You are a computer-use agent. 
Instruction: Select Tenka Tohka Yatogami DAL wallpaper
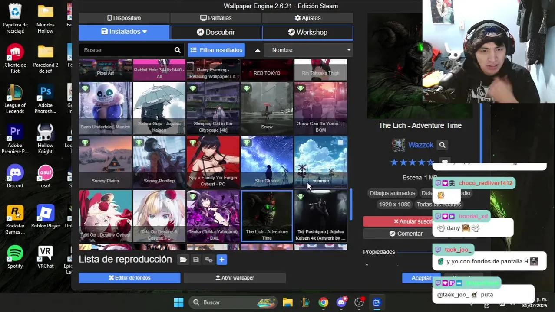pos(213,216)
